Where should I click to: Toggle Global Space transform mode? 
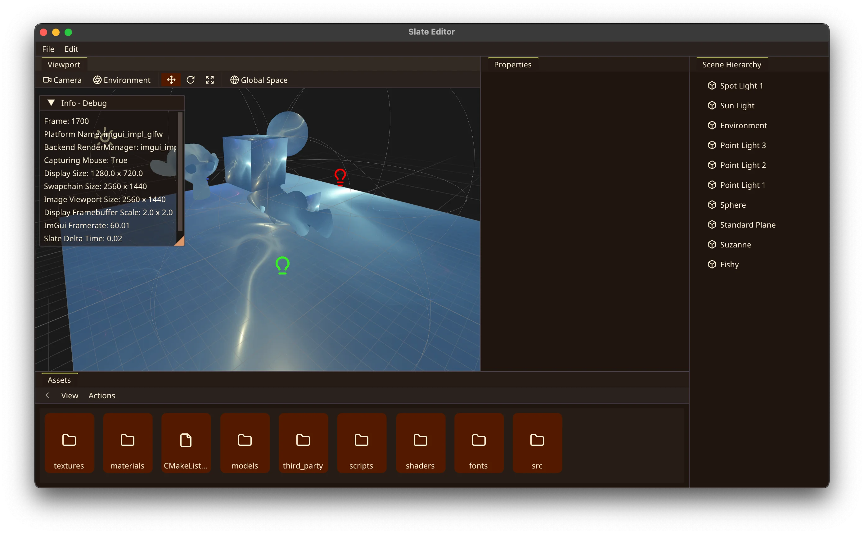[259, 80]
